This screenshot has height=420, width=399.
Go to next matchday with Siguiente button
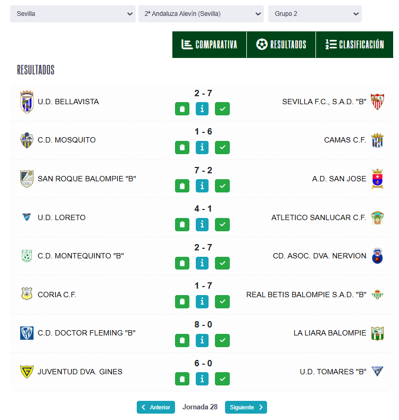pyautogui.click(x=246, y=407)
